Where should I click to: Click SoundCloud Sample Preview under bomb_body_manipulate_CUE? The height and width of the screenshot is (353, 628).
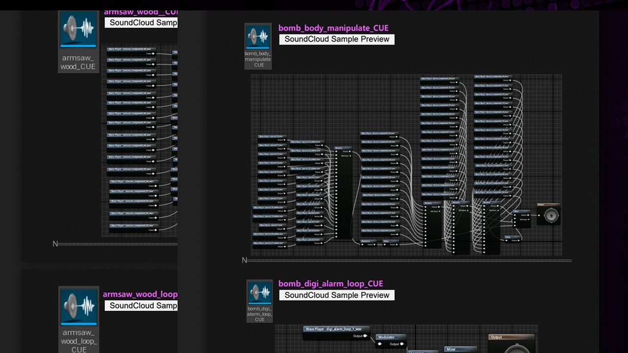[337, 39]
